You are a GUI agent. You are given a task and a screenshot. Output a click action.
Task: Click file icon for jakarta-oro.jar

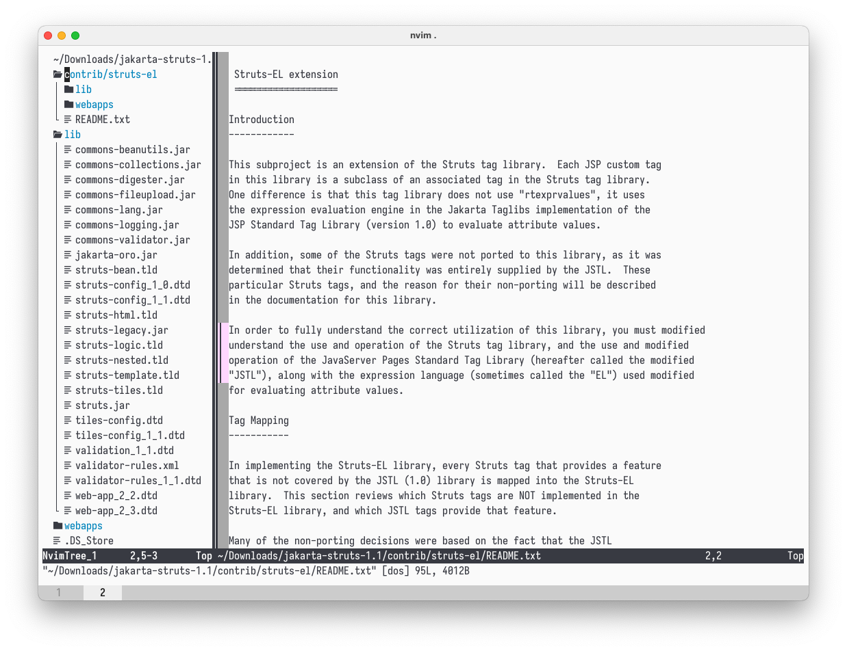click(x=68, y=255)
